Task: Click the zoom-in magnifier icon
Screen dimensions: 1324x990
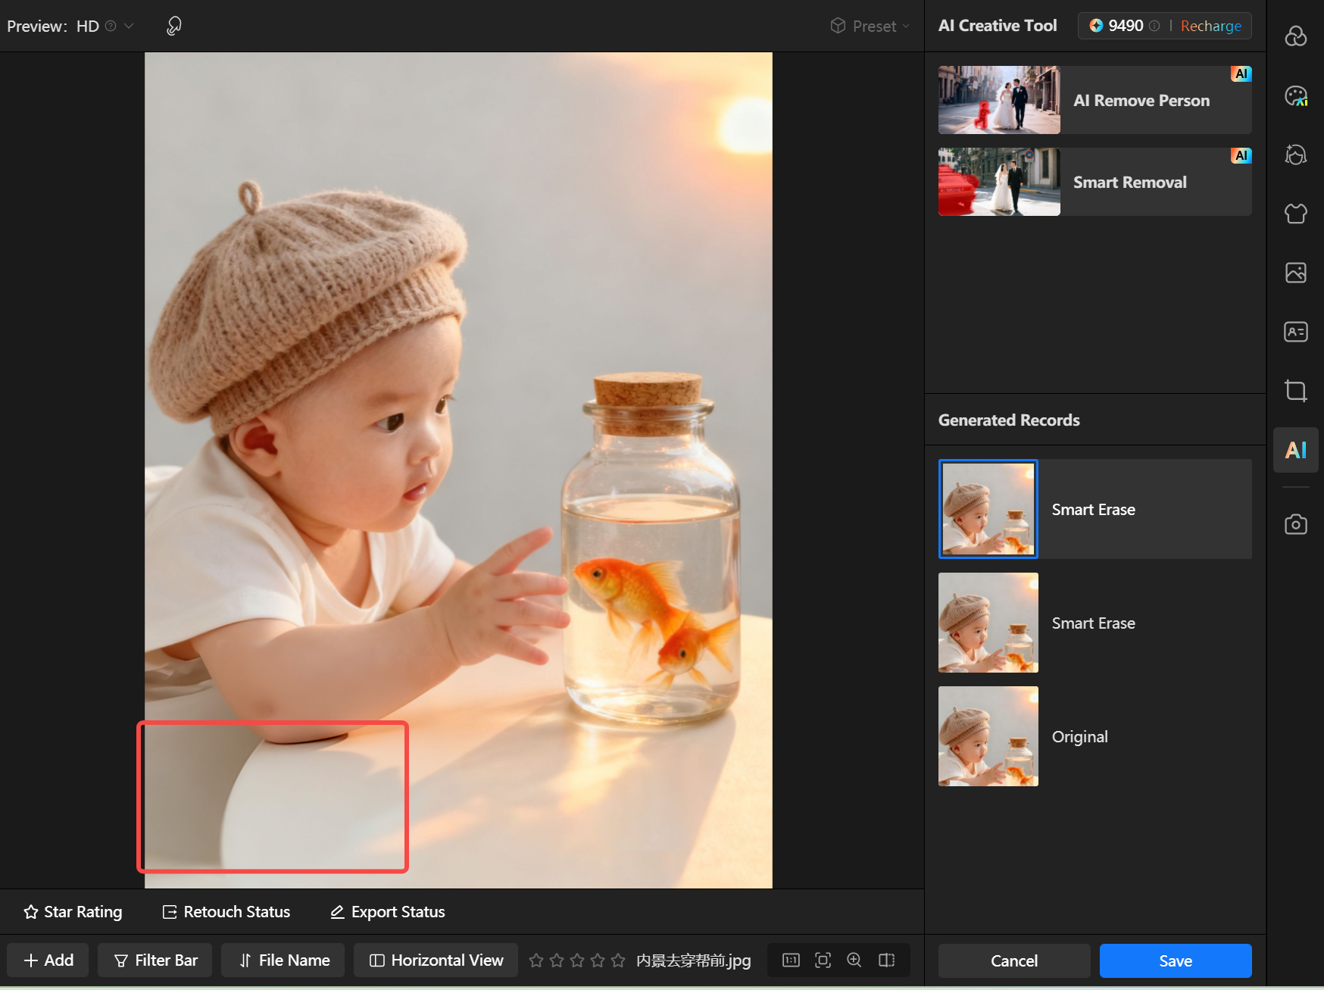Action: click(x=854, y=960)
